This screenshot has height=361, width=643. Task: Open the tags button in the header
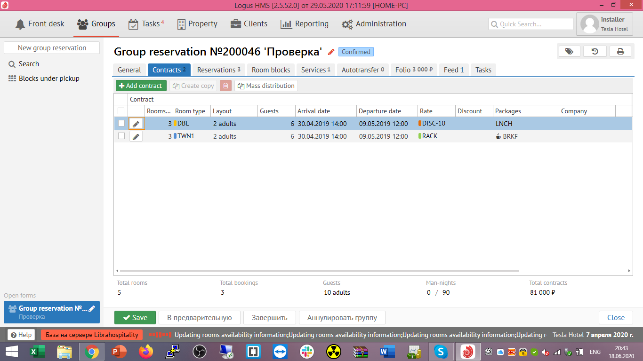pos(570,52)
